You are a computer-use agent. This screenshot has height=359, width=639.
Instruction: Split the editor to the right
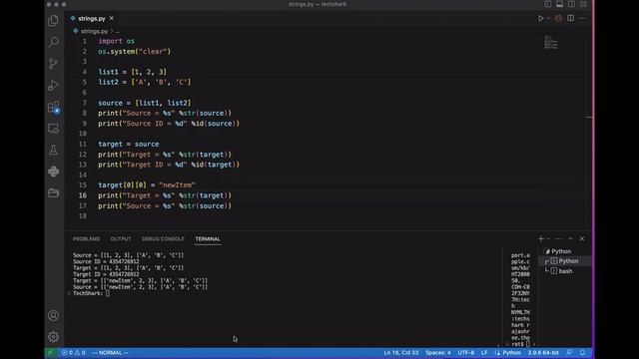tap(570, 18)
